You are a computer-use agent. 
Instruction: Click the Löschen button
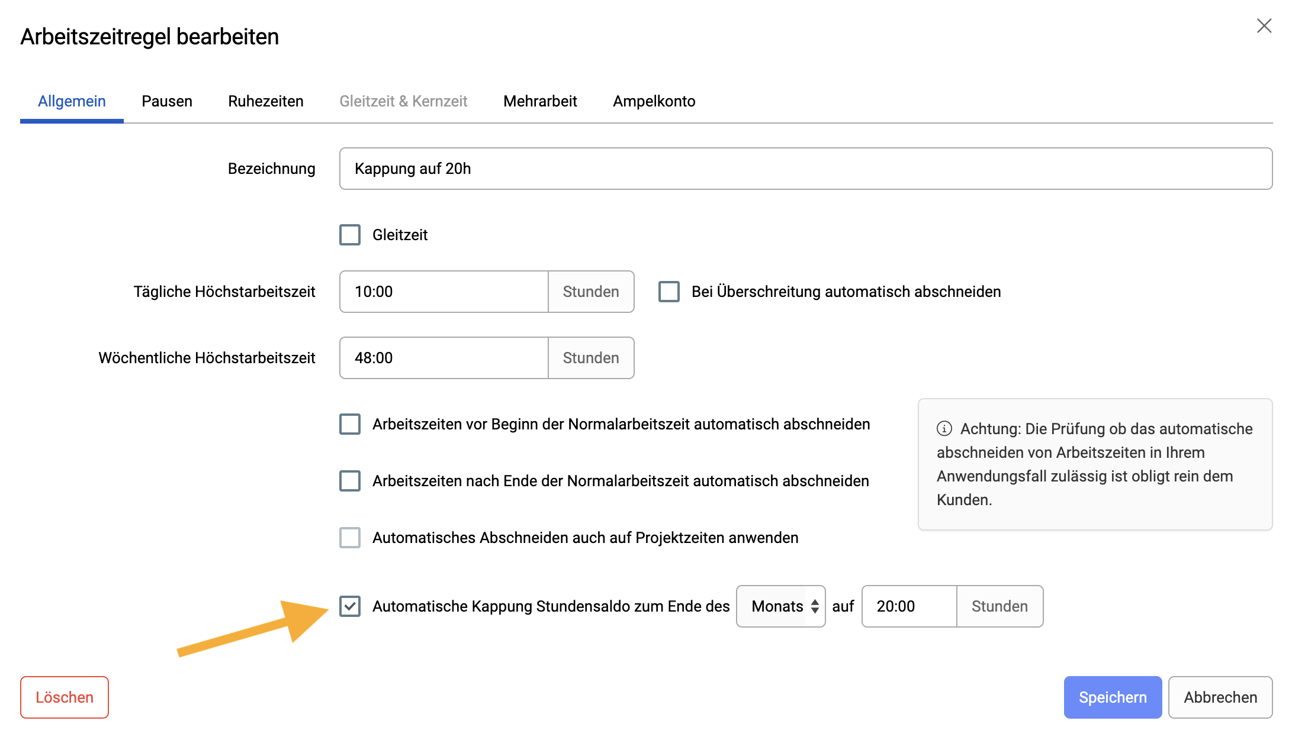point(65,697)
